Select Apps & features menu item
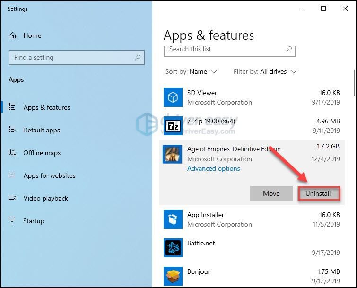Image resolution: width=357 pixels, height=288 pixels. coord(47,107)
